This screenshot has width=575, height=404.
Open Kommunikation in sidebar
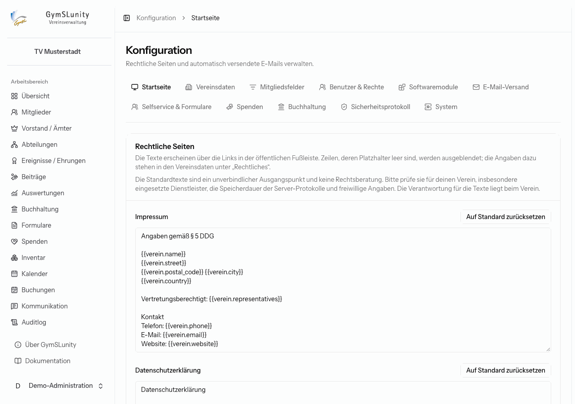[59, 306]
